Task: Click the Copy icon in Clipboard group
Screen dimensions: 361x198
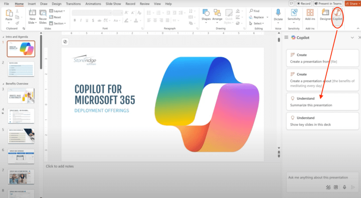Action: [x=17, y=17]
